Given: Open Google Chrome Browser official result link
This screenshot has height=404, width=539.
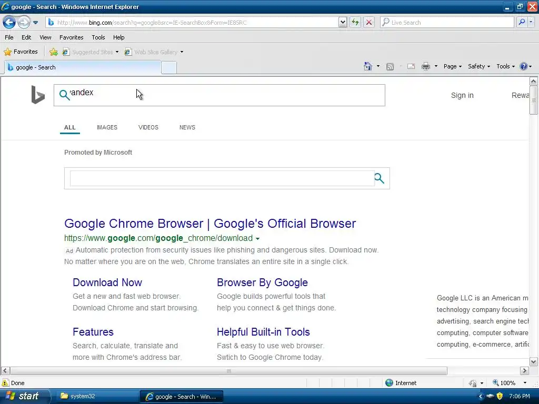Looking at the screenshot, I should point(210,224).
